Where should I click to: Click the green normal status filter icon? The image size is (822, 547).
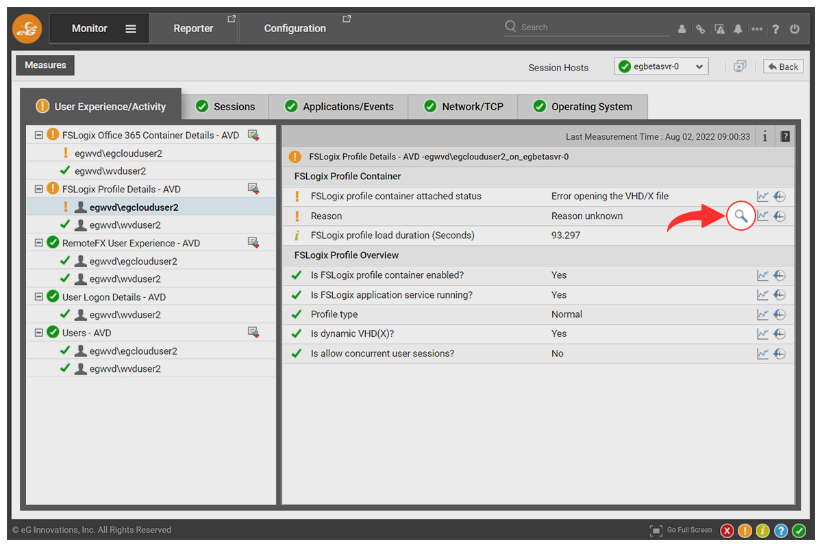pyautogui.click(x=799, y=531)
